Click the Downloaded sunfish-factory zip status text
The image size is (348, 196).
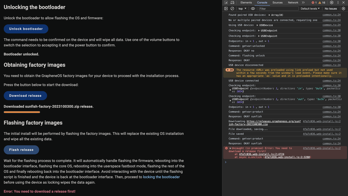49,106
